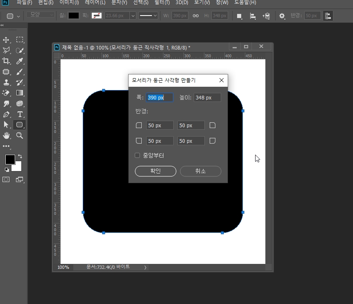Edit the 폭 width field

[x=160, y=98]
